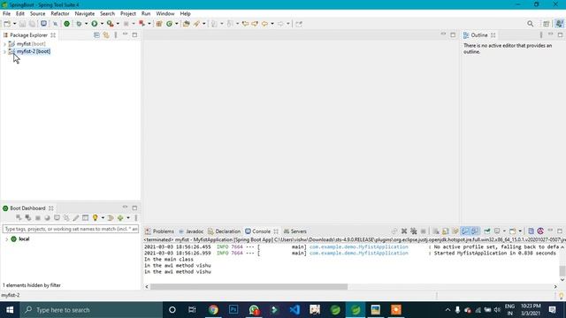Click the Boot Dashboard start icon
Screen dimensions: 566x318
pos(19,218)
